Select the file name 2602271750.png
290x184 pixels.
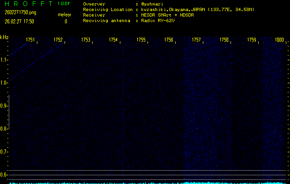pos(20,12)
